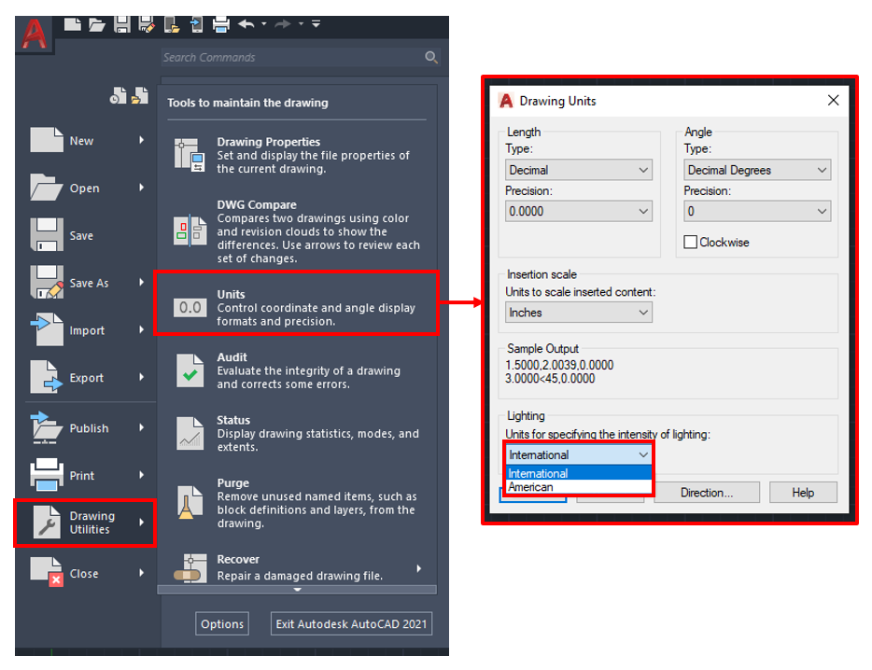872x670 pixels.
Task: Expand the Export submenu arrow
Action: [x=141, y=377]
